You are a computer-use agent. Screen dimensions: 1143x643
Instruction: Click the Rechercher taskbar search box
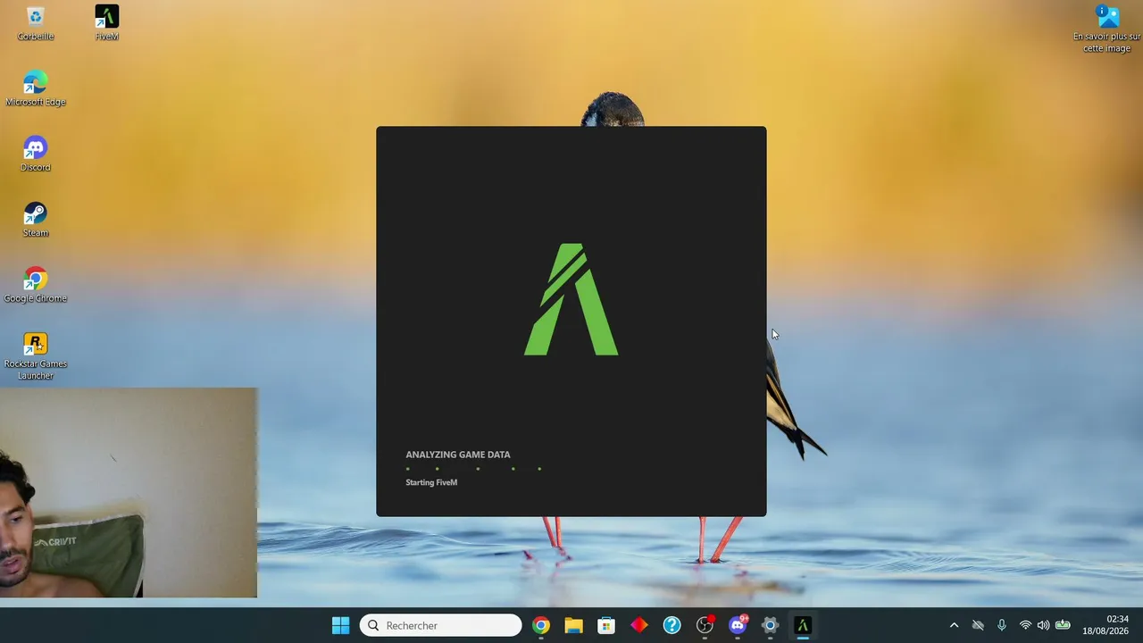click(440, 625)
